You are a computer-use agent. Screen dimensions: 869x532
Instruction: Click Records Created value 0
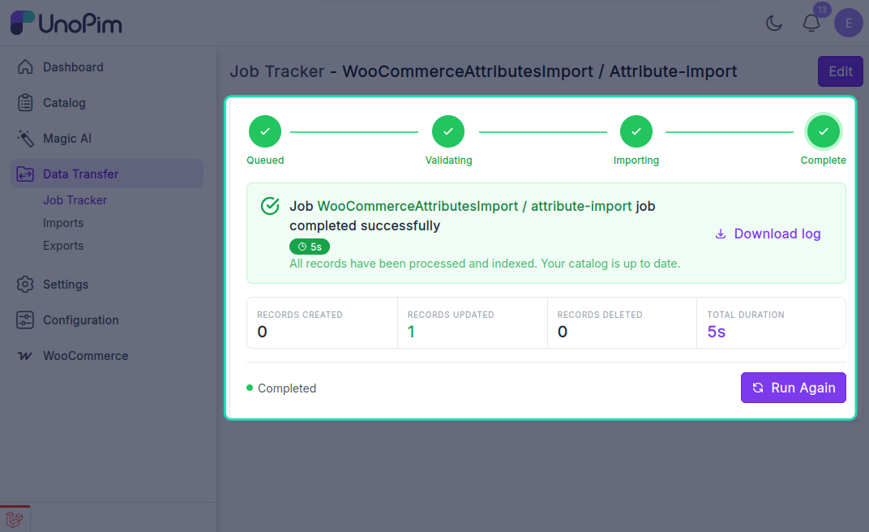pos(262,332)
